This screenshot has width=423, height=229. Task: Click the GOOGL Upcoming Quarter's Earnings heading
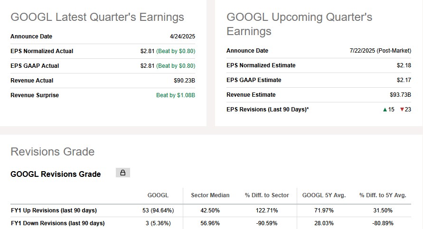point(299,24)
